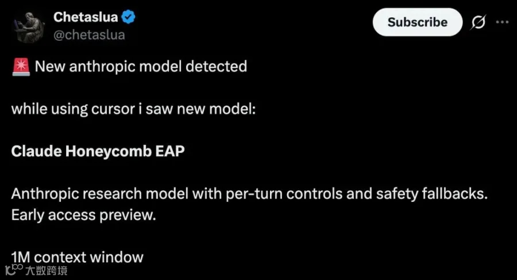Click the '1M context window' line

pos(77,257)
